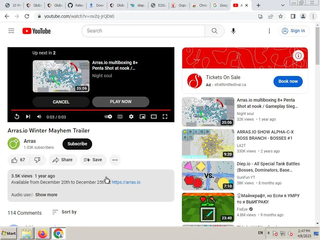Image resolution: width=320 pixels, height=240 pixels.
Task: Open Arras.io multibox Penta Shot sidebar thumbnail
Action: 208,112
